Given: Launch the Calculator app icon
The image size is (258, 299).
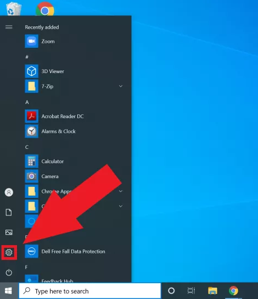Looking at the screenshot, I should (32, 161).
